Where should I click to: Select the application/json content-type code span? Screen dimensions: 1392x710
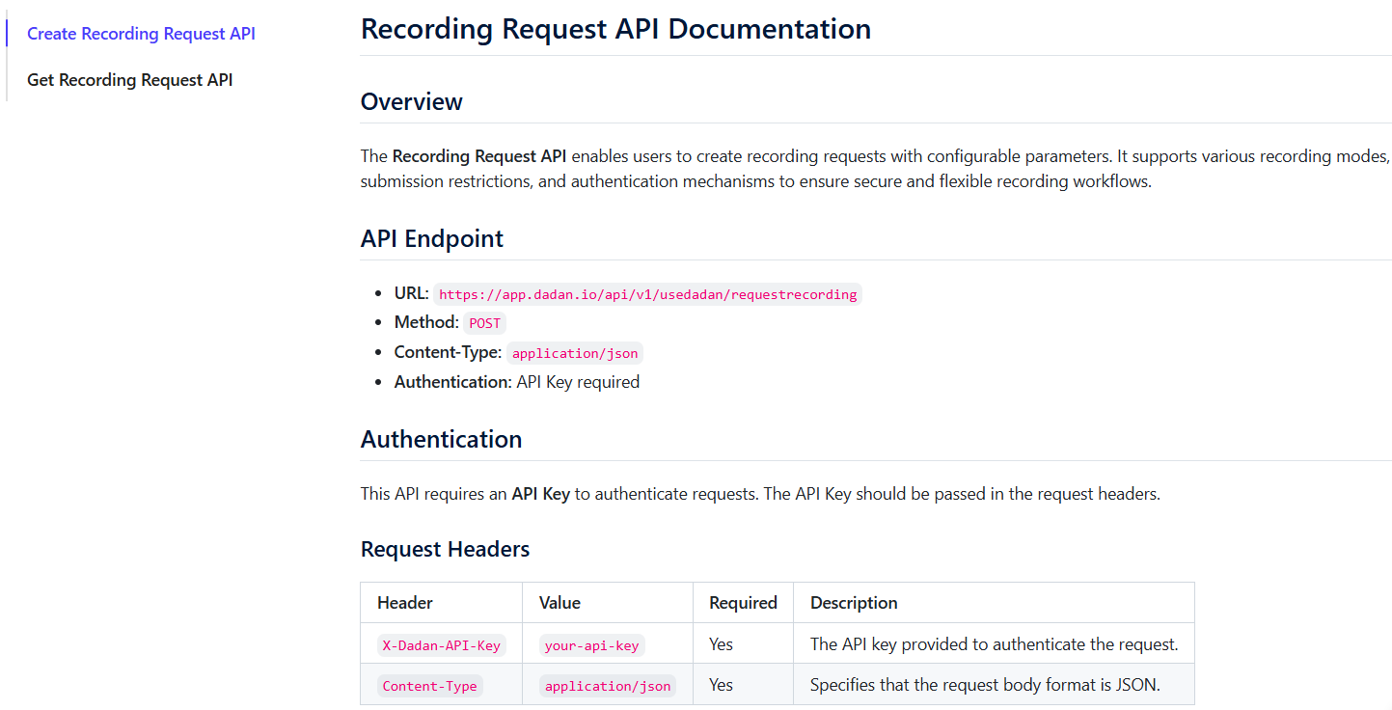tap(575, 353)
